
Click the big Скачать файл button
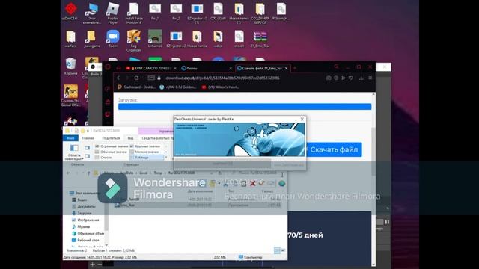click(x=334, y=149)
